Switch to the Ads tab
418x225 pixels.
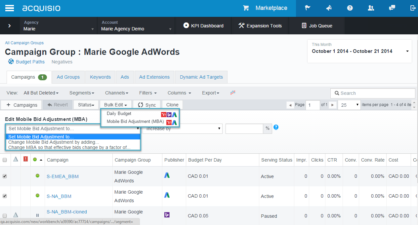click(x=125, y=77)
